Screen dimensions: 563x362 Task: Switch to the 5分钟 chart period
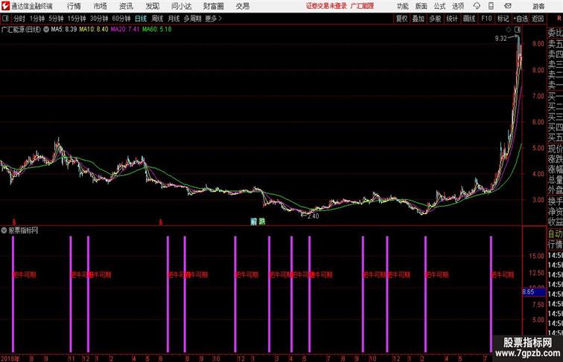pyautogui.click(x=56, y=19)
